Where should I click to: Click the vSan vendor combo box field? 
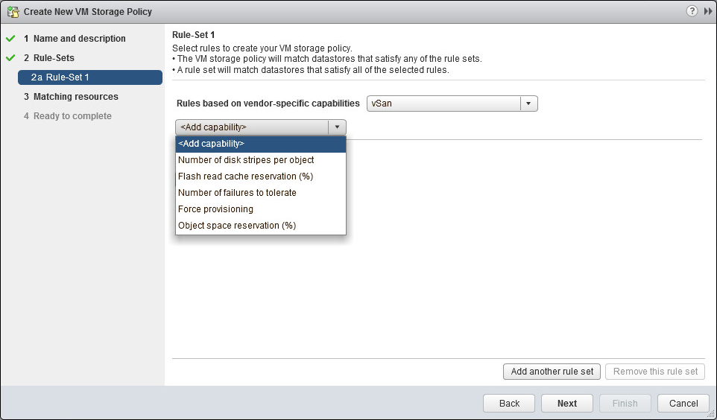[x=443, y=104]
